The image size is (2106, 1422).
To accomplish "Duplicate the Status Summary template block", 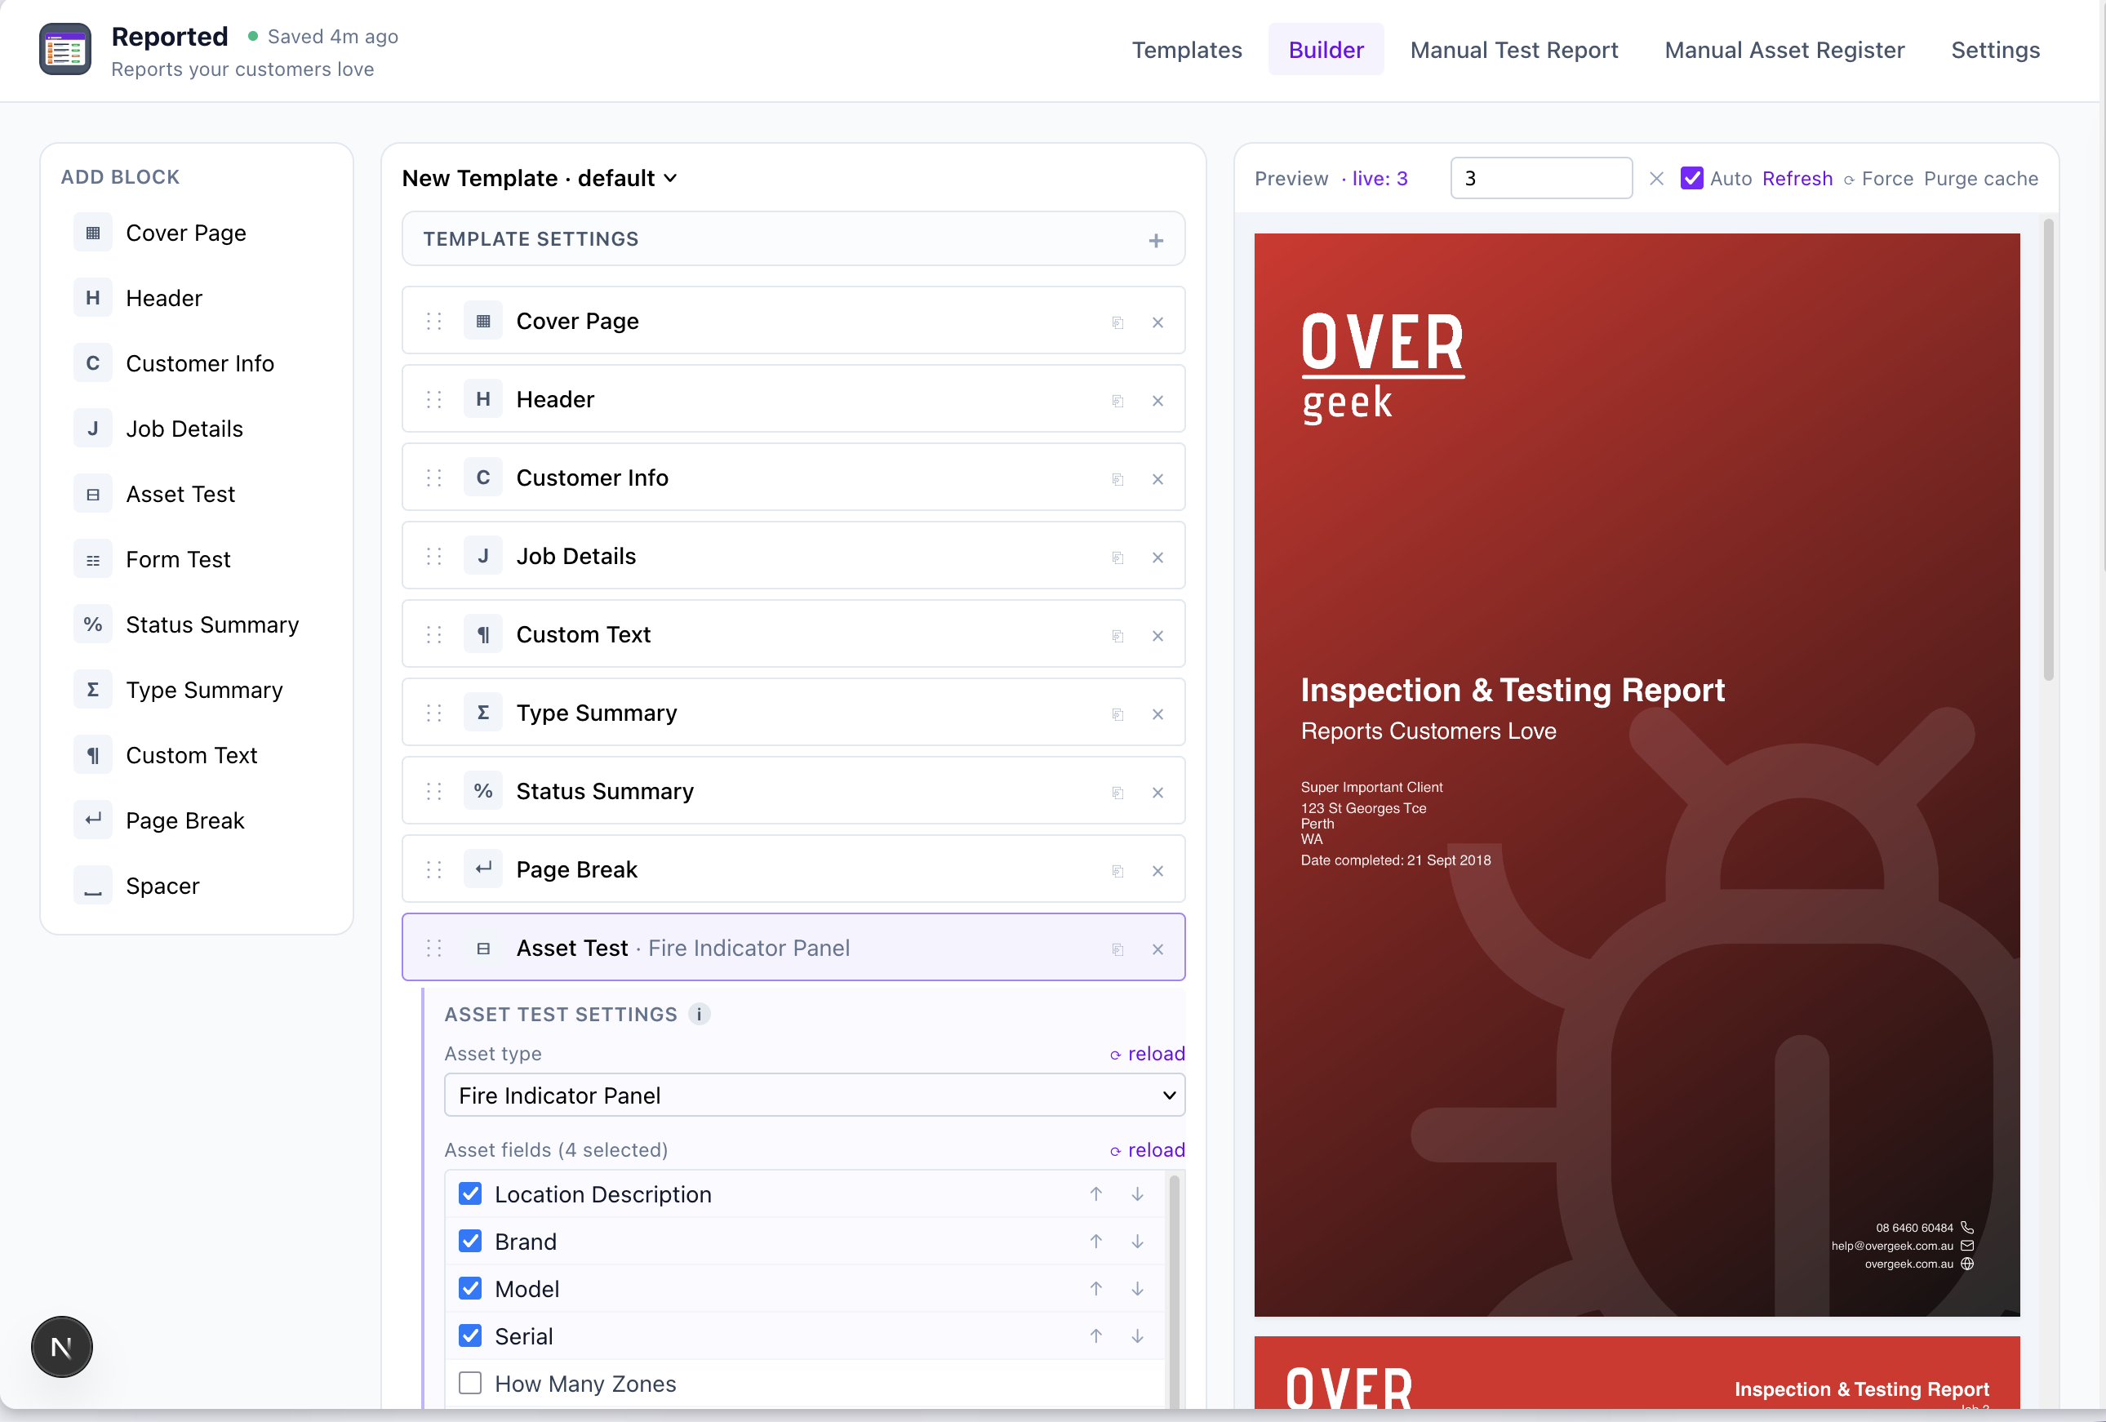I will [1117, 793].
